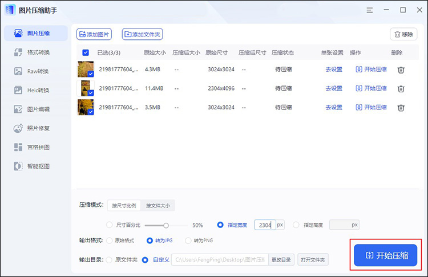Toggle checkbox on 4.3MB image thumbnail

[91, 74]
